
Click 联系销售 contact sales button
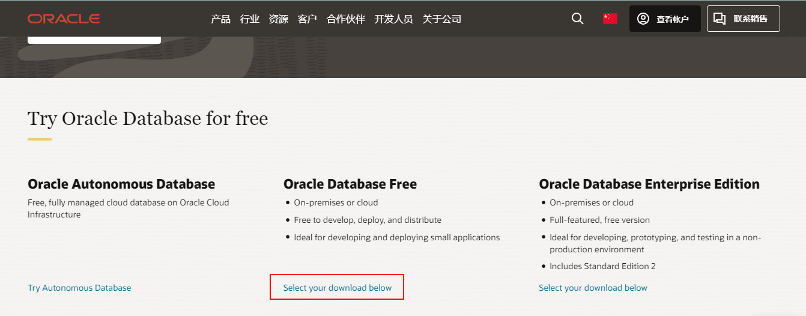(x=744, y=19)
